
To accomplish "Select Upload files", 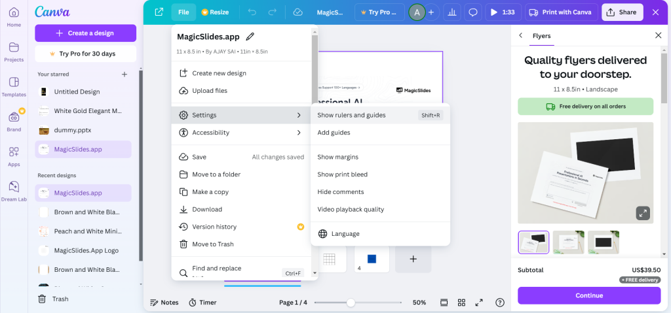I will point(241,91).
